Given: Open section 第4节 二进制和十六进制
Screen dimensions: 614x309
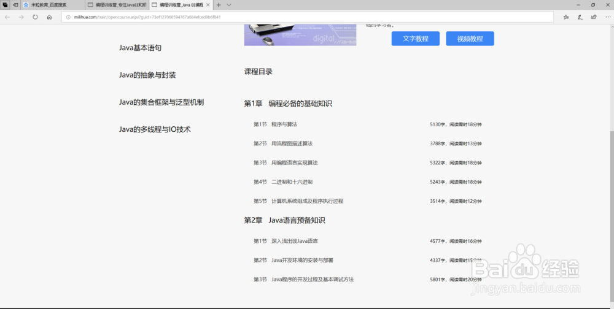Looking at the screenshot, I should [282, 182].
